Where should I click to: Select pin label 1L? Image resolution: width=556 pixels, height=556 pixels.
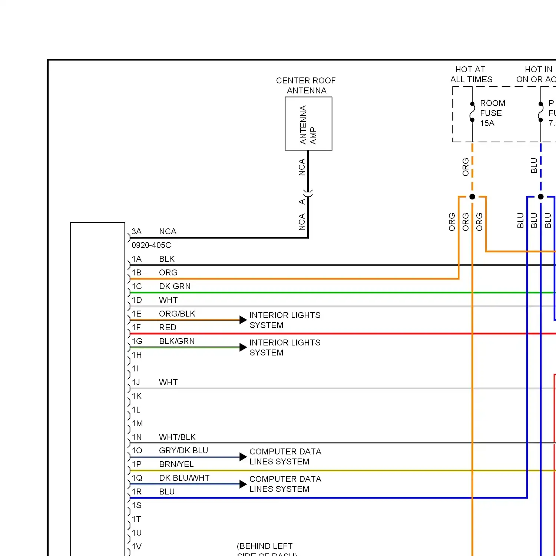136,410
